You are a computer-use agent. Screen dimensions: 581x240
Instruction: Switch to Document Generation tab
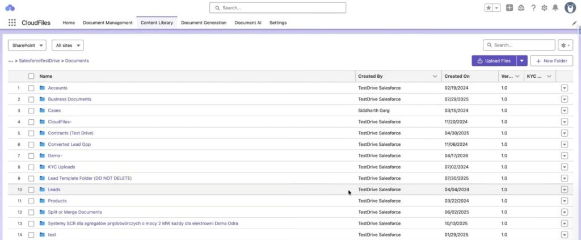tap(204, 23)
